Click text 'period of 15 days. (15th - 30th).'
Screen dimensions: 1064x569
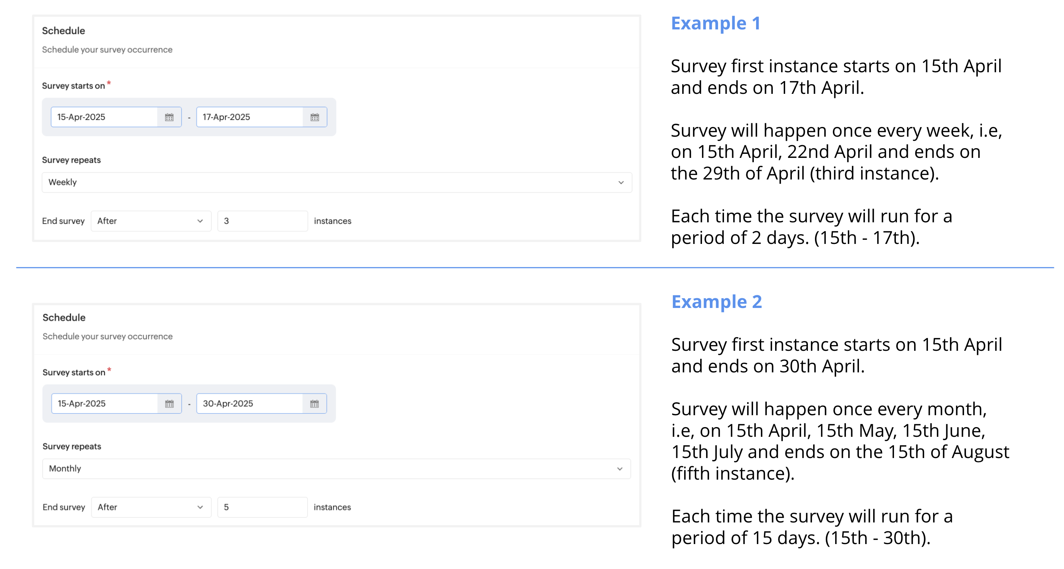(801, 538)
